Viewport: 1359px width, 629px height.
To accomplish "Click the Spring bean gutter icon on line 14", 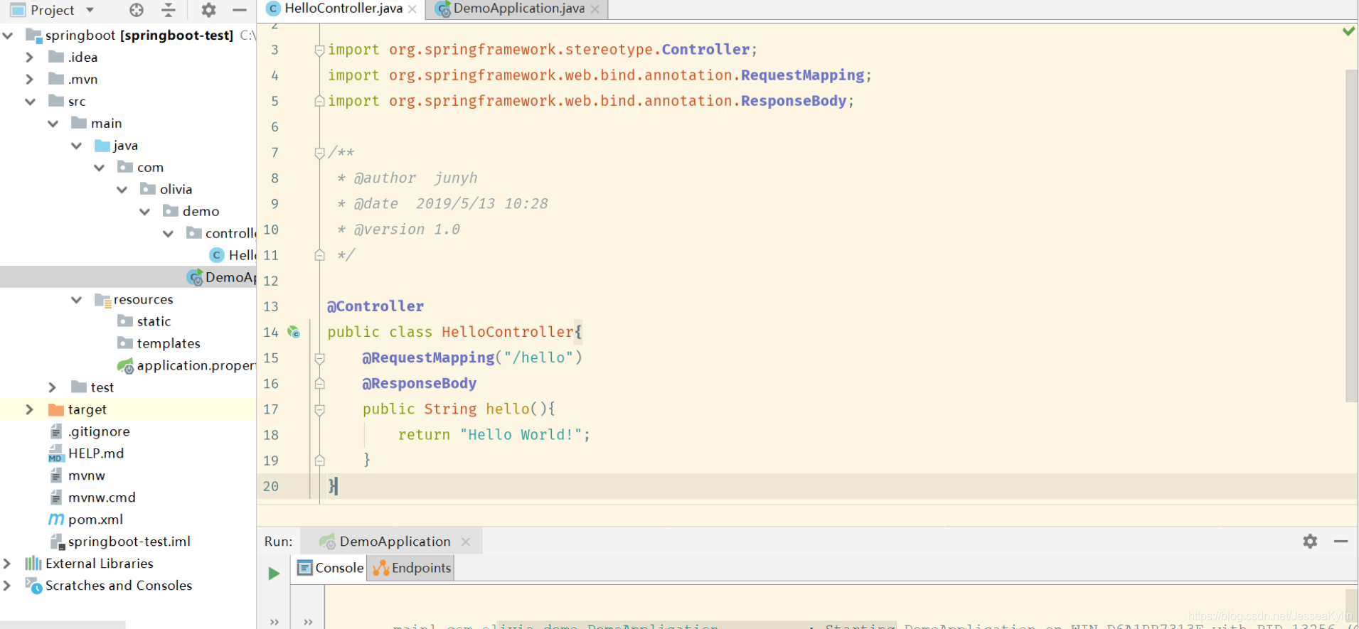I will [x=294, y=332].
